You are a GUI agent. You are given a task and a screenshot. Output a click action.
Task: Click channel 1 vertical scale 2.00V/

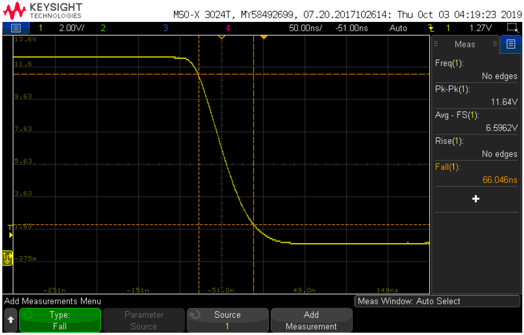click(x=72, y=28)
